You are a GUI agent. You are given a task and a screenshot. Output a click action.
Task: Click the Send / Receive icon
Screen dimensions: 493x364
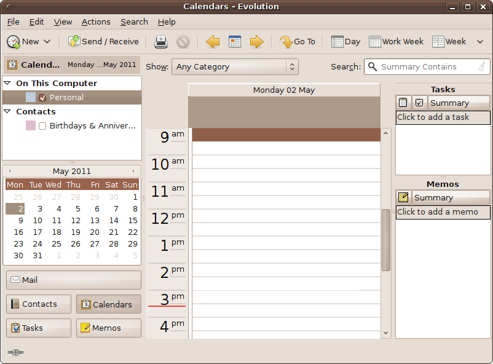[103, 41]
